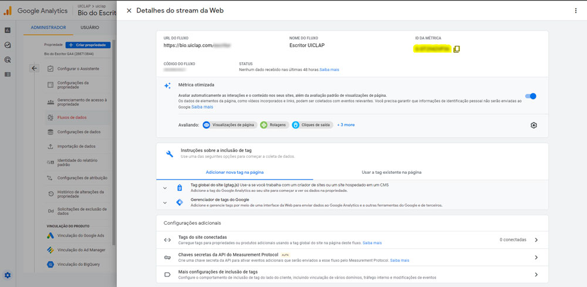Open Saiba mais link in Measurement Protocol row
The height and width of the screenshot is (287, 587).
click(x=399, y=260)
